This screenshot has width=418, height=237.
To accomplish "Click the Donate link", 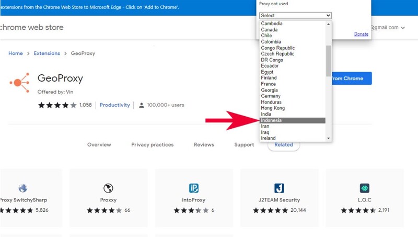I will point(361,34).
